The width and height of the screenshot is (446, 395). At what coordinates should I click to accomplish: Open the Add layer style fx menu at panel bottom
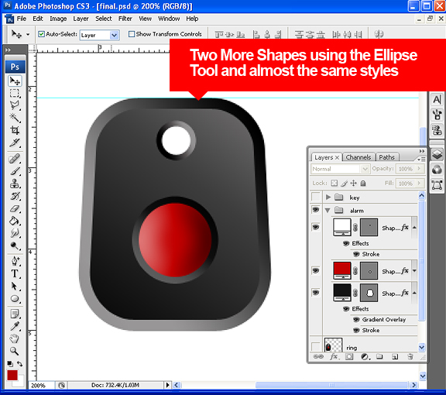334,356
